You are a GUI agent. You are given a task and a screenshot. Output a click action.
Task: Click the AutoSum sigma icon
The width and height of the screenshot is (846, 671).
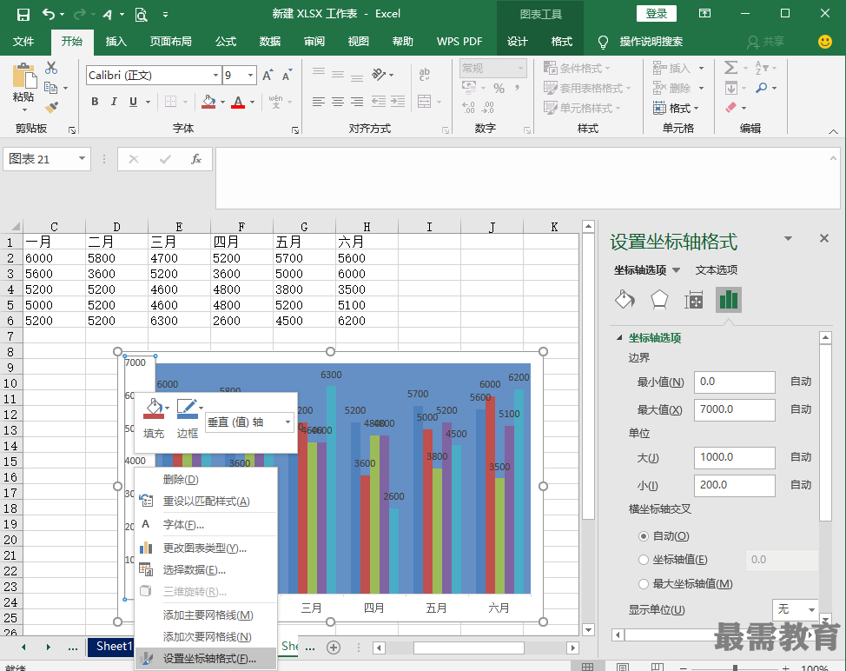pos(731,68)
